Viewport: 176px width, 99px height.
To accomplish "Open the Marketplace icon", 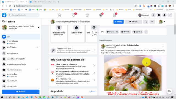I will tap(87, 15).
